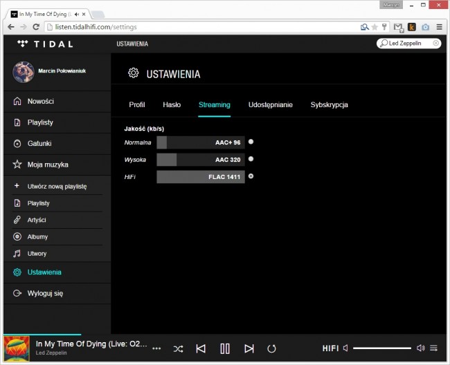Open a new browser tab
This screenshot has height=365, width=450.
pyautogui.click(x=98, y=15)
